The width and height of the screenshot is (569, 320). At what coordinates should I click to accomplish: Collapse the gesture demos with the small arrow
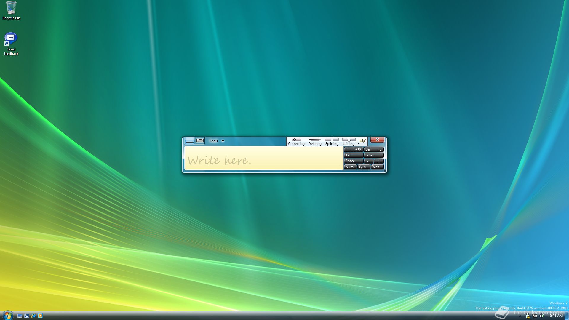pyautogui.click(x=358, y=143)
